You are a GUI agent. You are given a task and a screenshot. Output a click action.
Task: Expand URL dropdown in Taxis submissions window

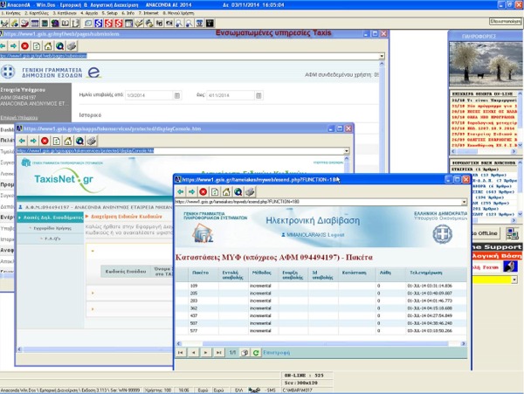[382, 56]
